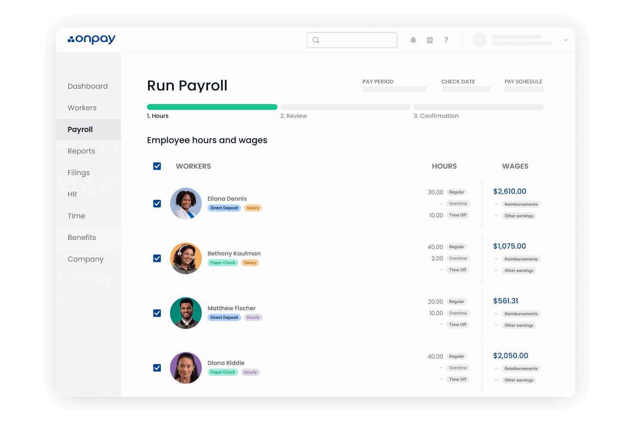
Task: Click wage amount $2,610.00
Action: pyautogui.click(x=510, y=192)
